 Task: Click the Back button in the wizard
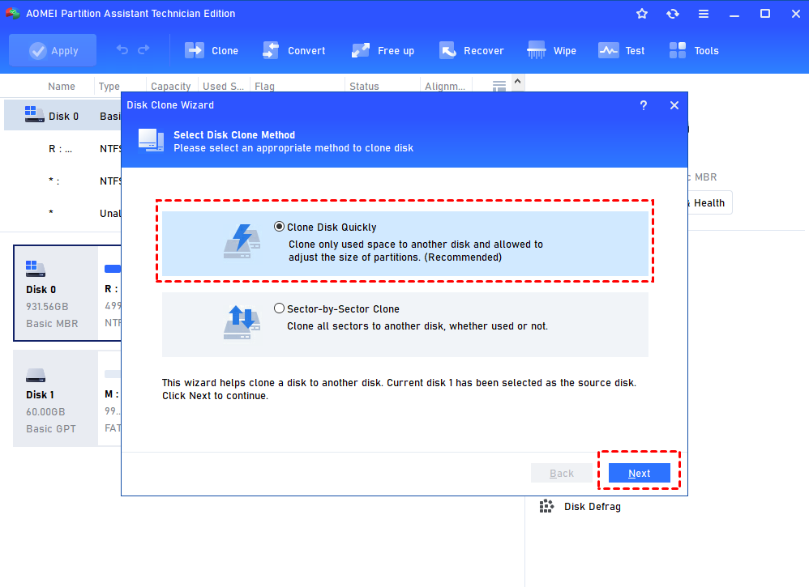pyautogui.click(x=563, y=473)
